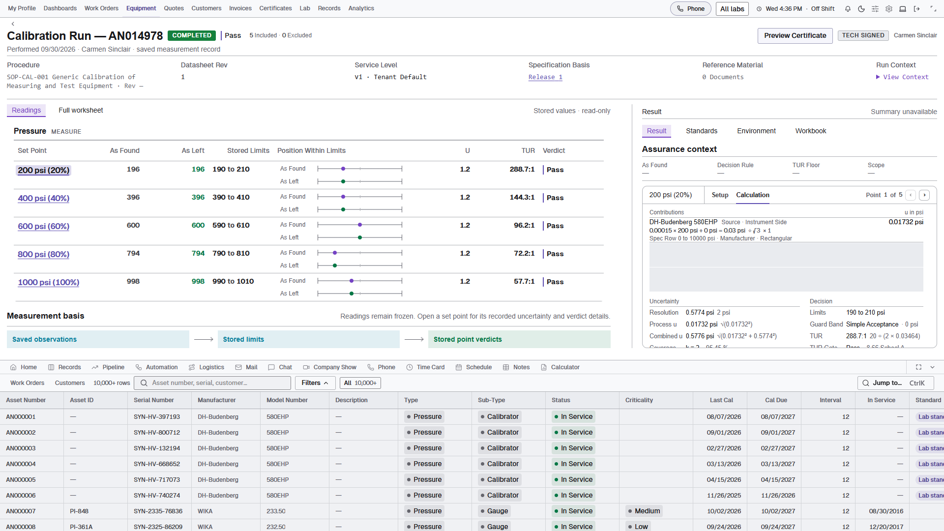Open Chat in the bottom dock
This screenshot has height=531, width=944.
tap(280, 367)
